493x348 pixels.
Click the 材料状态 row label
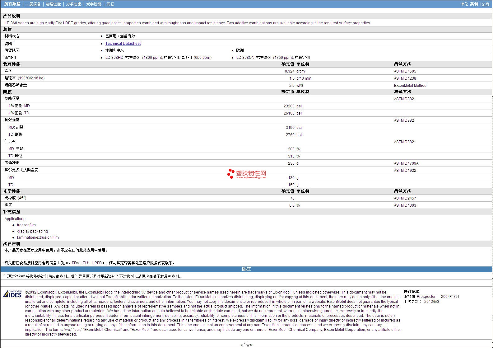pyautogui.click(x=12, y=36)
